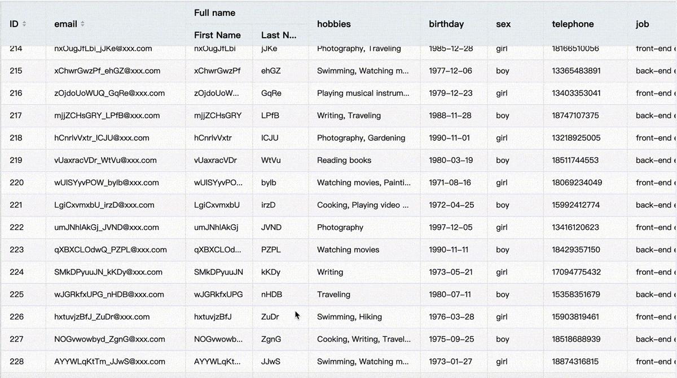This screenshot has height=378, width=677.
Task: Click first name cell SMkDPyuuJN
Action: point(218,272)
